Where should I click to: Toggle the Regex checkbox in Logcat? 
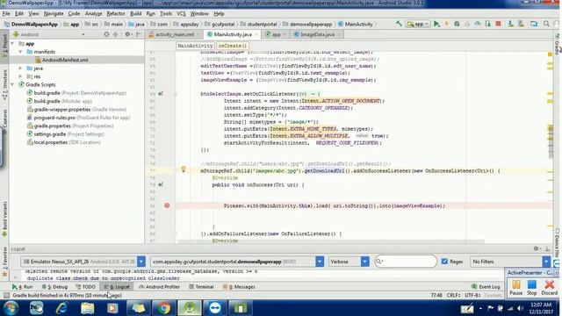tap(444, 262)
